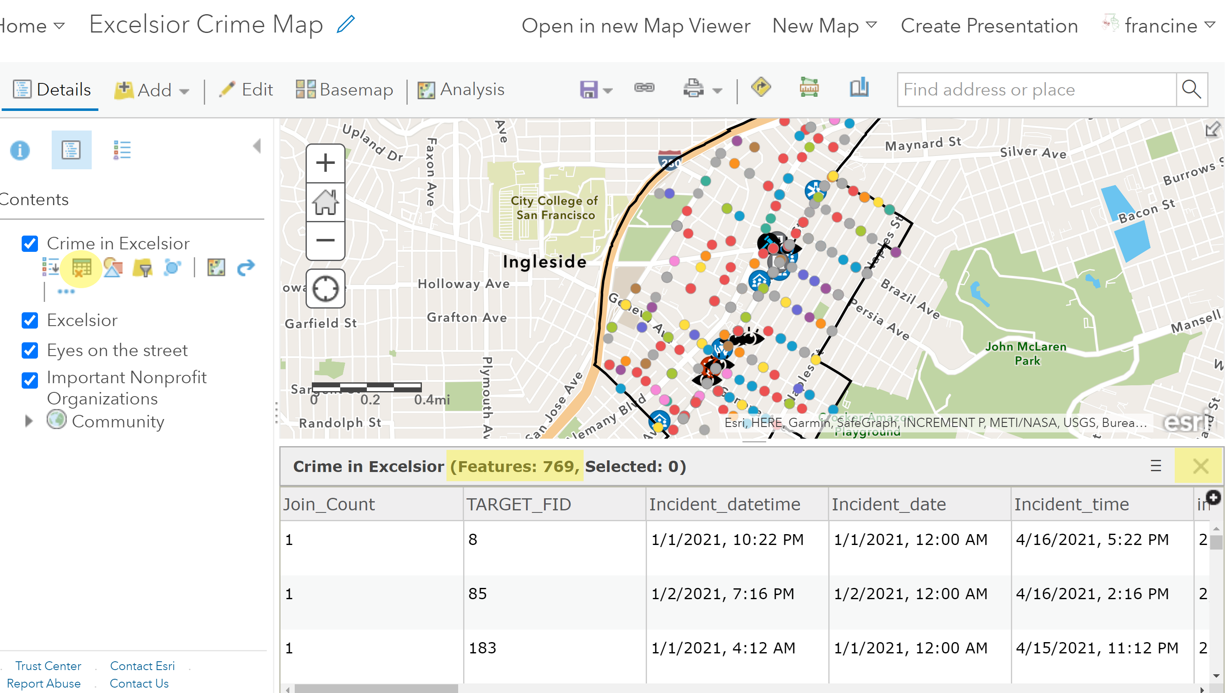This screenshot has width=1231, height=693.
Task: Uncheck the Crime in Excelsior layer
Action: point(30,244)
